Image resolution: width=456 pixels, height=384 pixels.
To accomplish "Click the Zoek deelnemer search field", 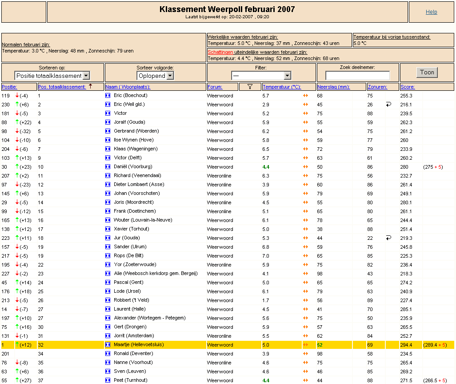I will click(357, 76).
